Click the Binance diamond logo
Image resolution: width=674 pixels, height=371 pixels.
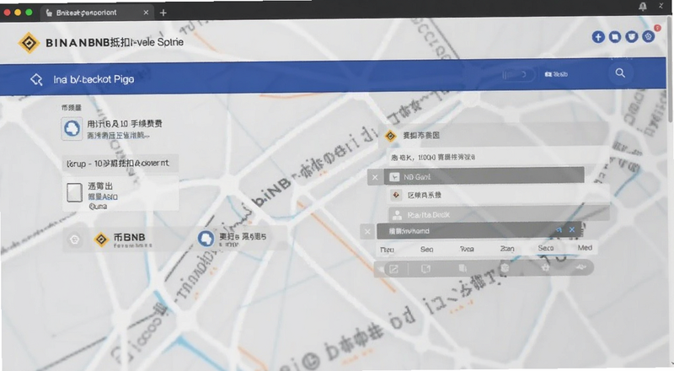(29, 43)
